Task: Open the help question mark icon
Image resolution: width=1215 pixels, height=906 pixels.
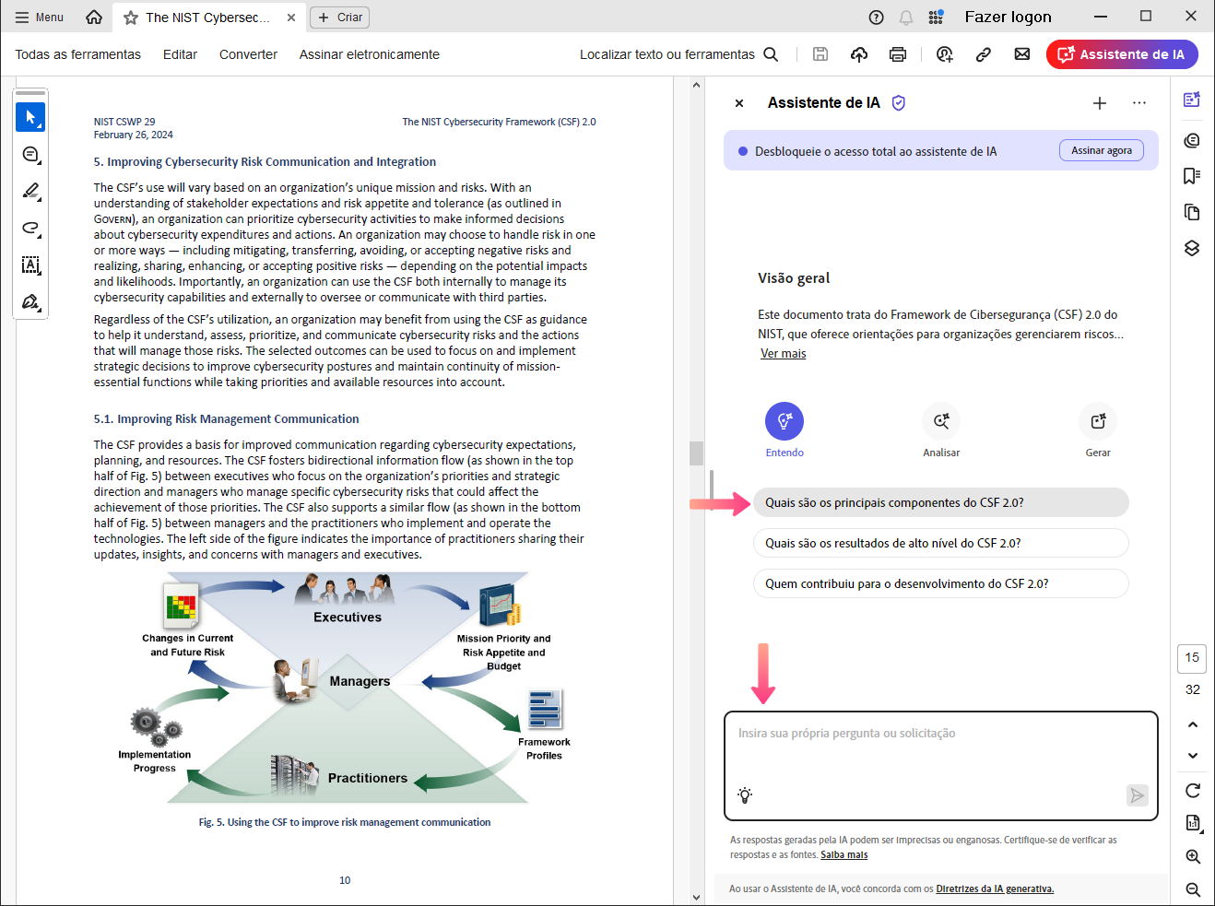Action: click(x=877, y=18)
